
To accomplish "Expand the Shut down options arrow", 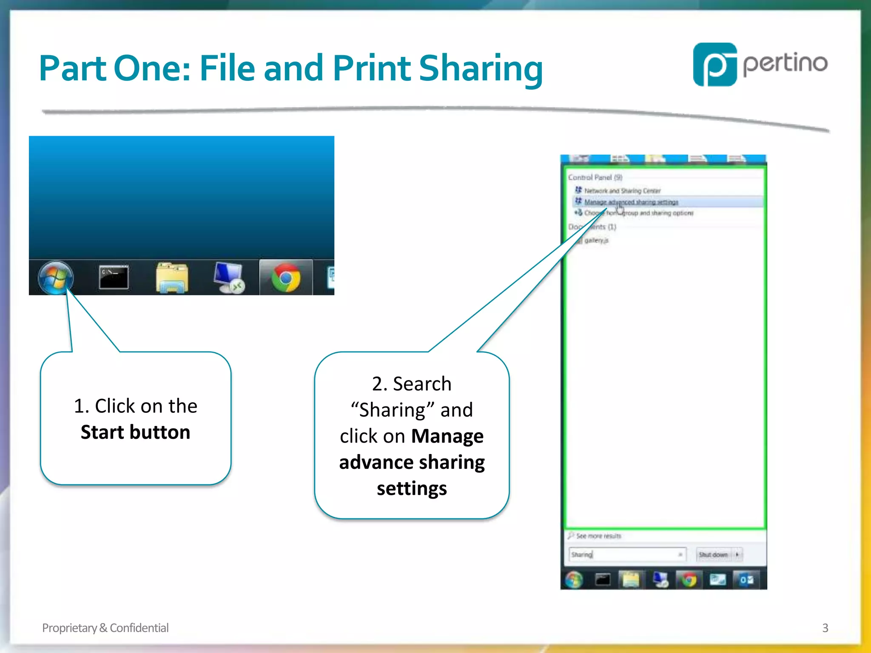I will pyautogui.click(x=737, y=554).
